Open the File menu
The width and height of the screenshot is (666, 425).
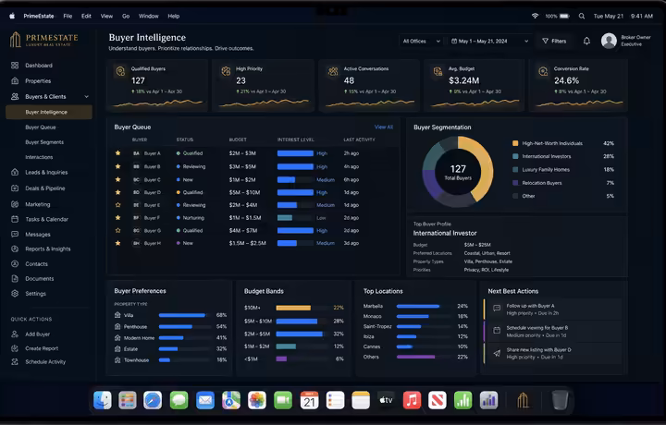coord(68,16)
